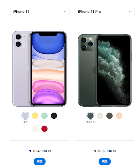Click the blue buy button under iPhone 11
The height and width of the screenshot is (167, 139).
point(39,161)
